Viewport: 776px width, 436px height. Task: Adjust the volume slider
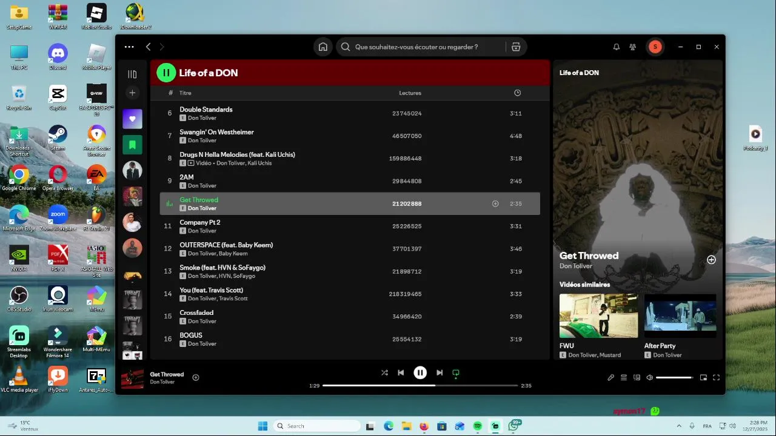(674, 377)
